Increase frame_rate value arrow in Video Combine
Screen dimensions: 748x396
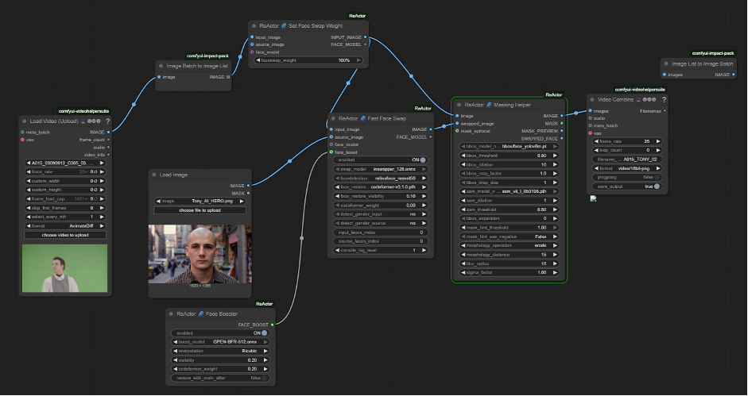point(658,141)
